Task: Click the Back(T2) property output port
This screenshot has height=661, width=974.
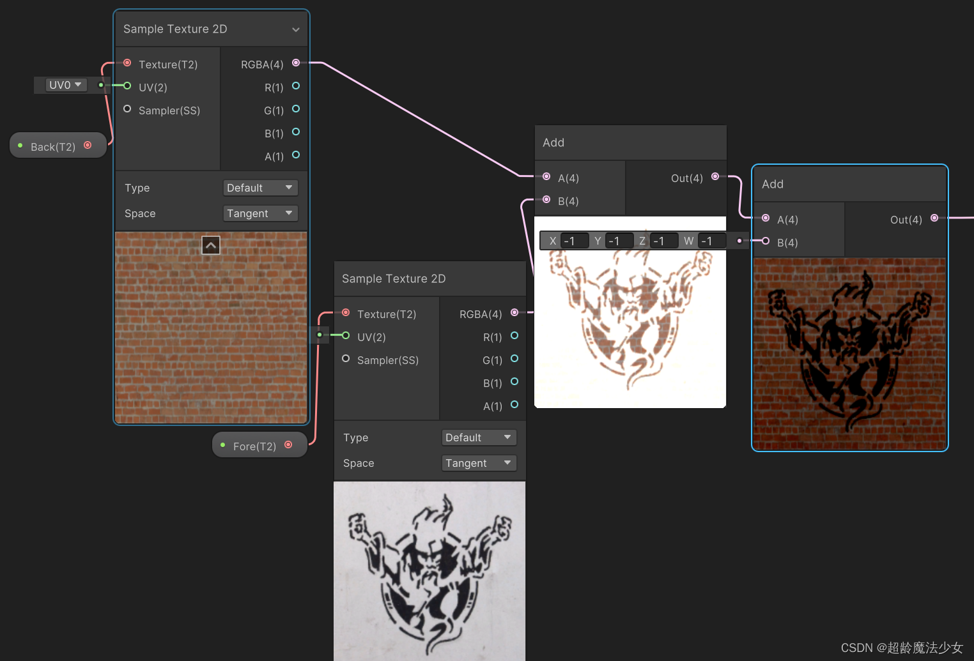Action: click(88, 145)
